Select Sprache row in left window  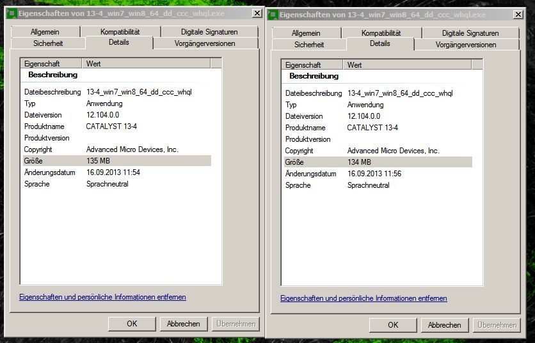point(117,184)
